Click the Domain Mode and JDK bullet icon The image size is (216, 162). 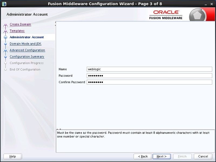(5, 44)
